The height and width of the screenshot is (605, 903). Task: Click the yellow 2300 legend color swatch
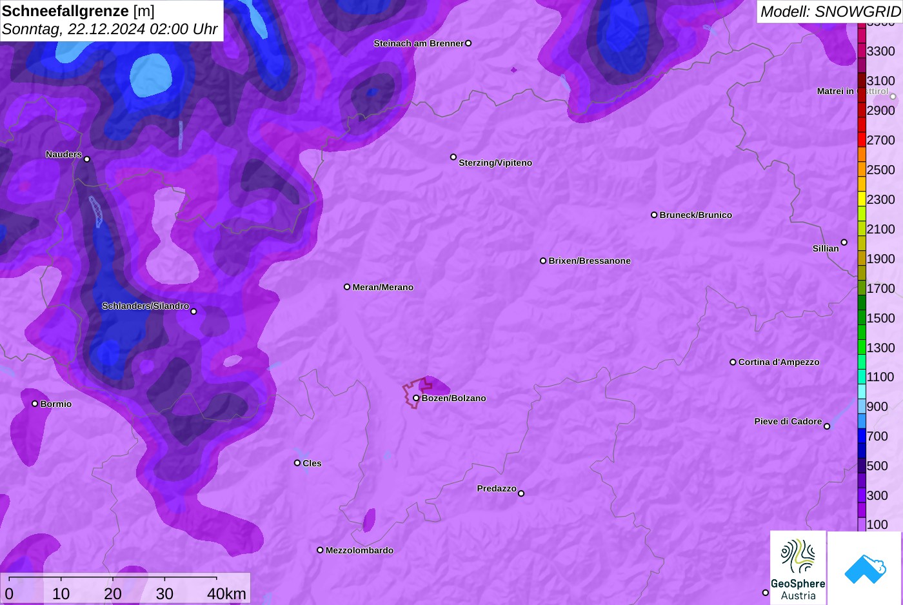click(x=862, y=199)
